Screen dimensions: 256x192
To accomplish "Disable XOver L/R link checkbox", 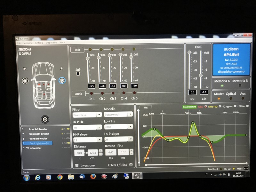I will click(x=131, y=164).
